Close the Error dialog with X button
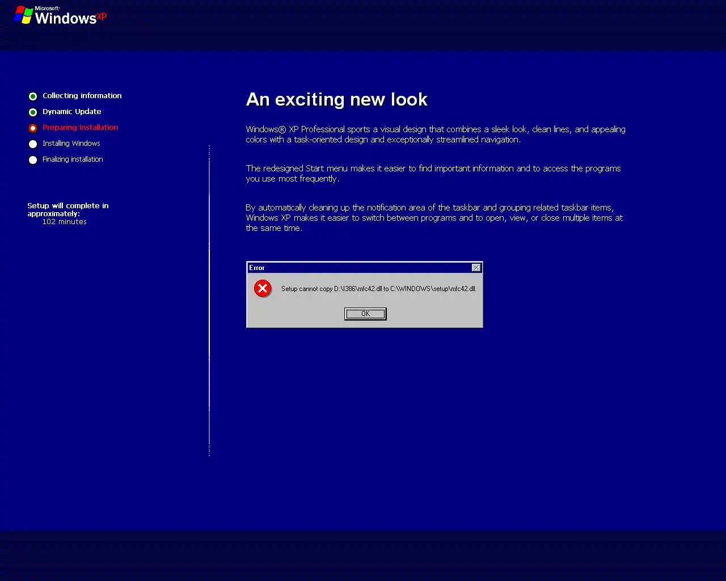This screenshot has width=726, height=581. tap(476, 268)
